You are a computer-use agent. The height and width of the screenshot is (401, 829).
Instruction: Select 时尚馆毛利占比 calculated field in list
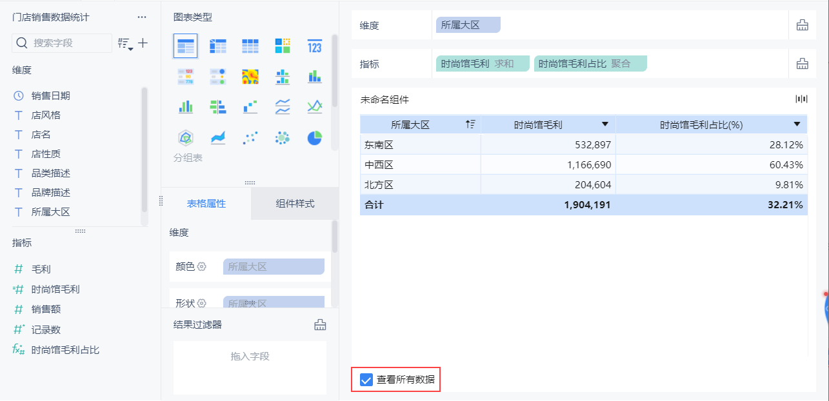point(65,350)
